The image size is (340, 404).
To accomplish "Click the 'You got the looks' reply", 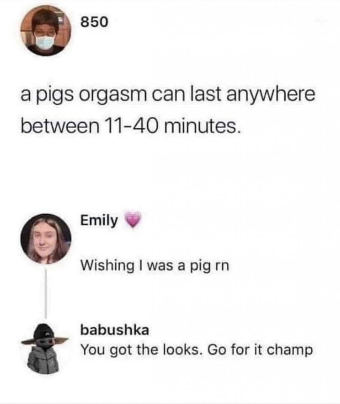I will pos(197,350).
